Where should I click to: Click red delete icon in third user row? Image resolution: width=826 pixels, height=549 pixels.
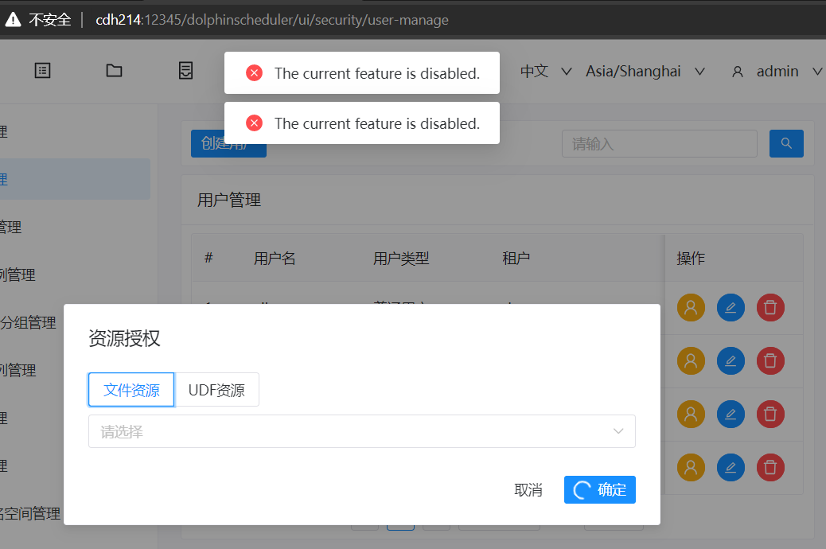(770, 414)
